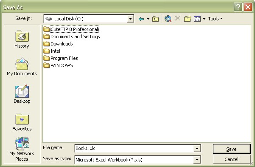The width and height of the screenshot is (255, 167).
Task: Click the folder icon beside Downloads
Action: [47, 44]
